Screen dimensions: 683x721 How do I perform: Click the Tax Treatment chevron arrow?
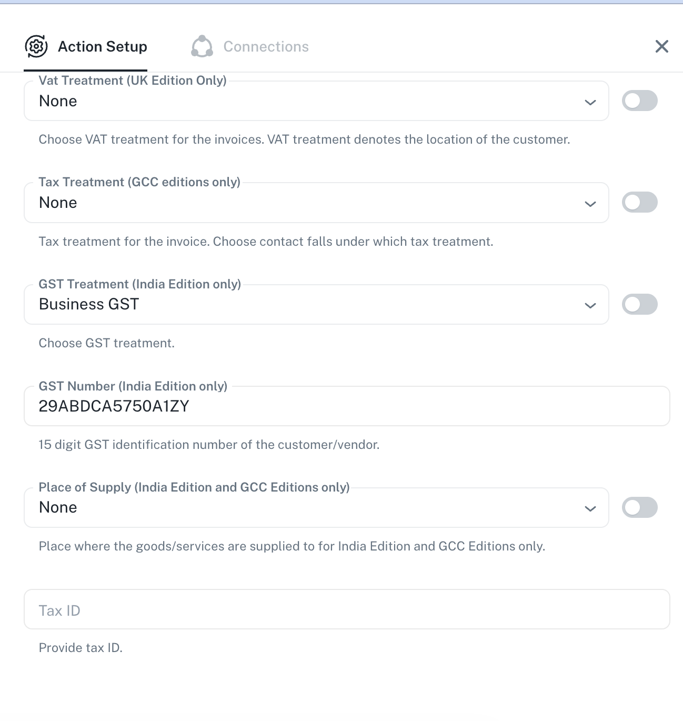point(590,204)
